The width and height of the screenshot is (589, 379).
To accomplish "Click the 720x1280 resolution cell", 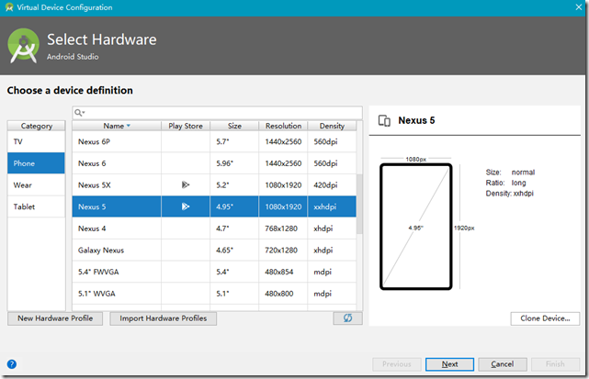I will 281,251.
